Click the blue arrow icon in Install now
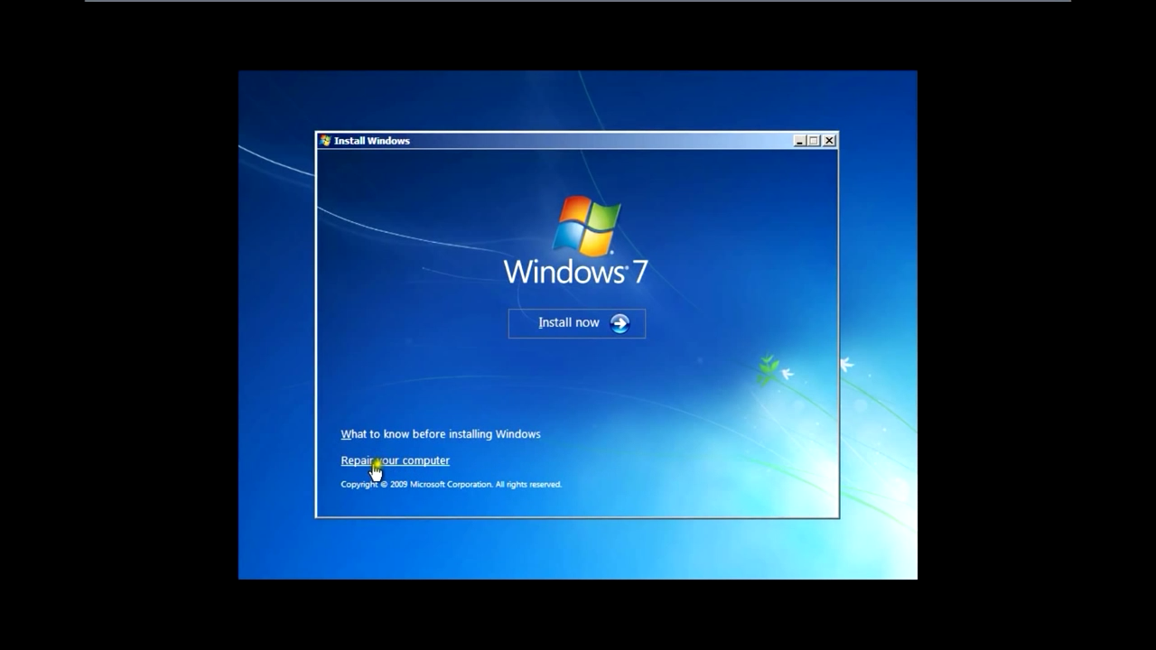Viewport: 1156px width, 650px height. click(620, 323)
